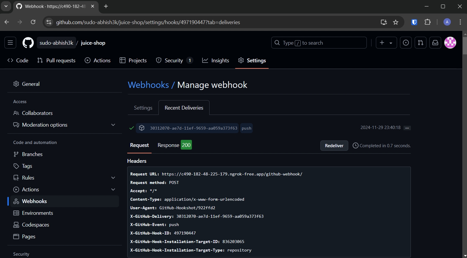
Task: Open the Pull requests repository tab
Action: (x=56, y=61)
